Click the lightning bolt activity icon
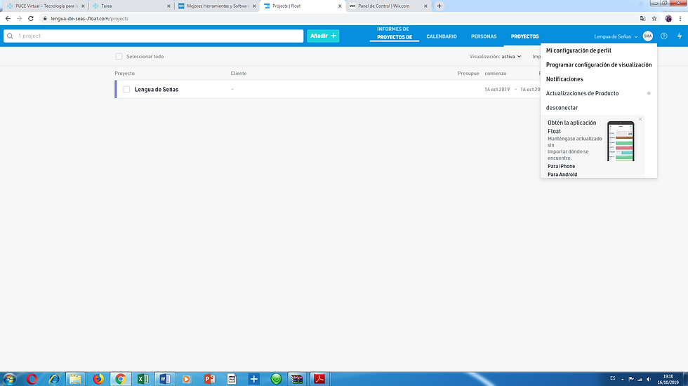The width and height of the screenshot is (688, 386). point(680,36)
